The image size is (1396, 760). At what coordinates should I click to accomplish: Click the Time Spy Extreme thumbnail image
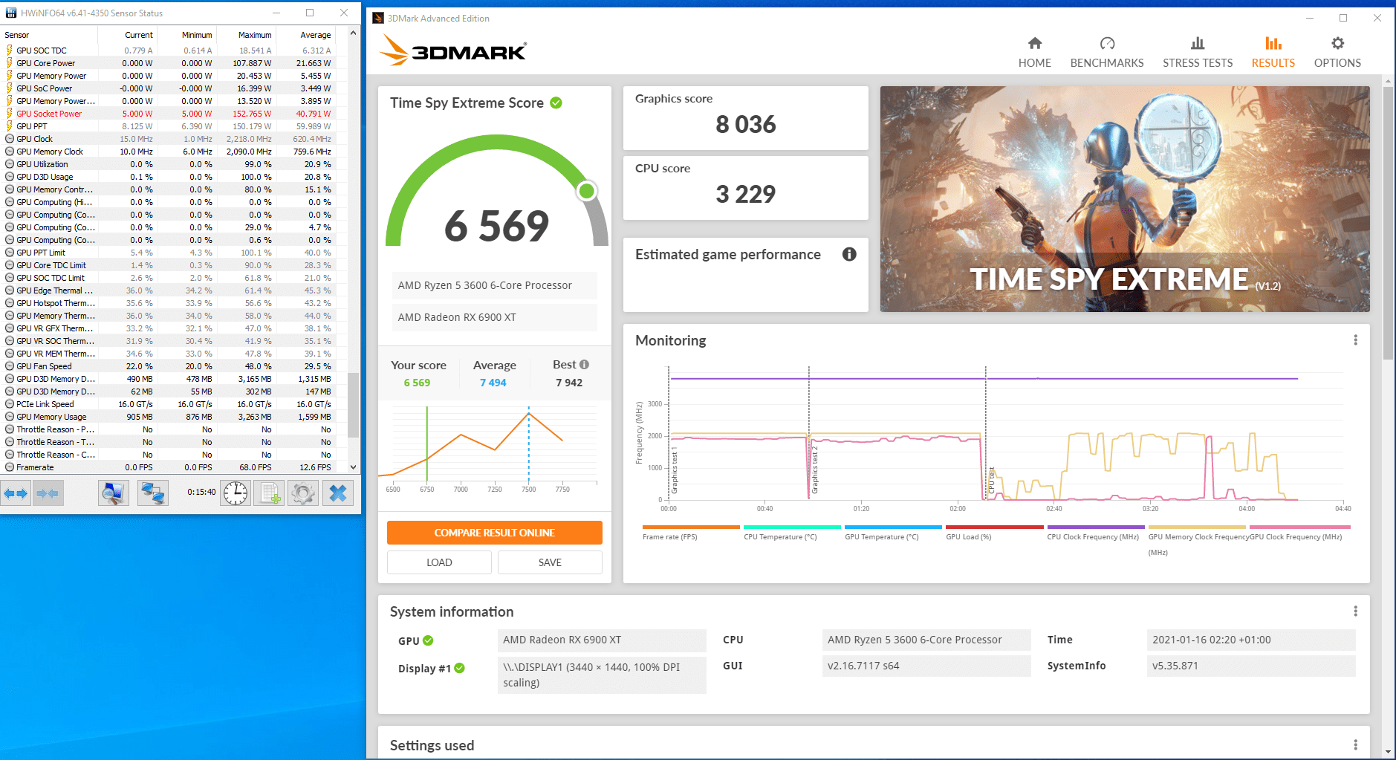pos(1125,199)
